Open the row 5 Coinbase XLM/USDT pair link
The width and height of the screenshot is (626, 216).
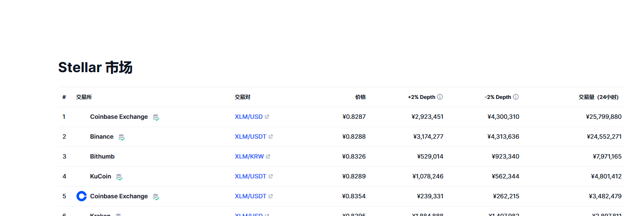click(x=250, y=197)
